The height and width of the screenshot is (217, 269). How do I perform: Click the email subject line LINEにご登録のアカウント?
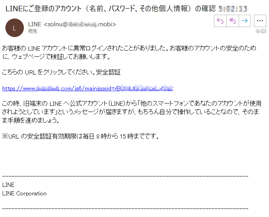111,8
